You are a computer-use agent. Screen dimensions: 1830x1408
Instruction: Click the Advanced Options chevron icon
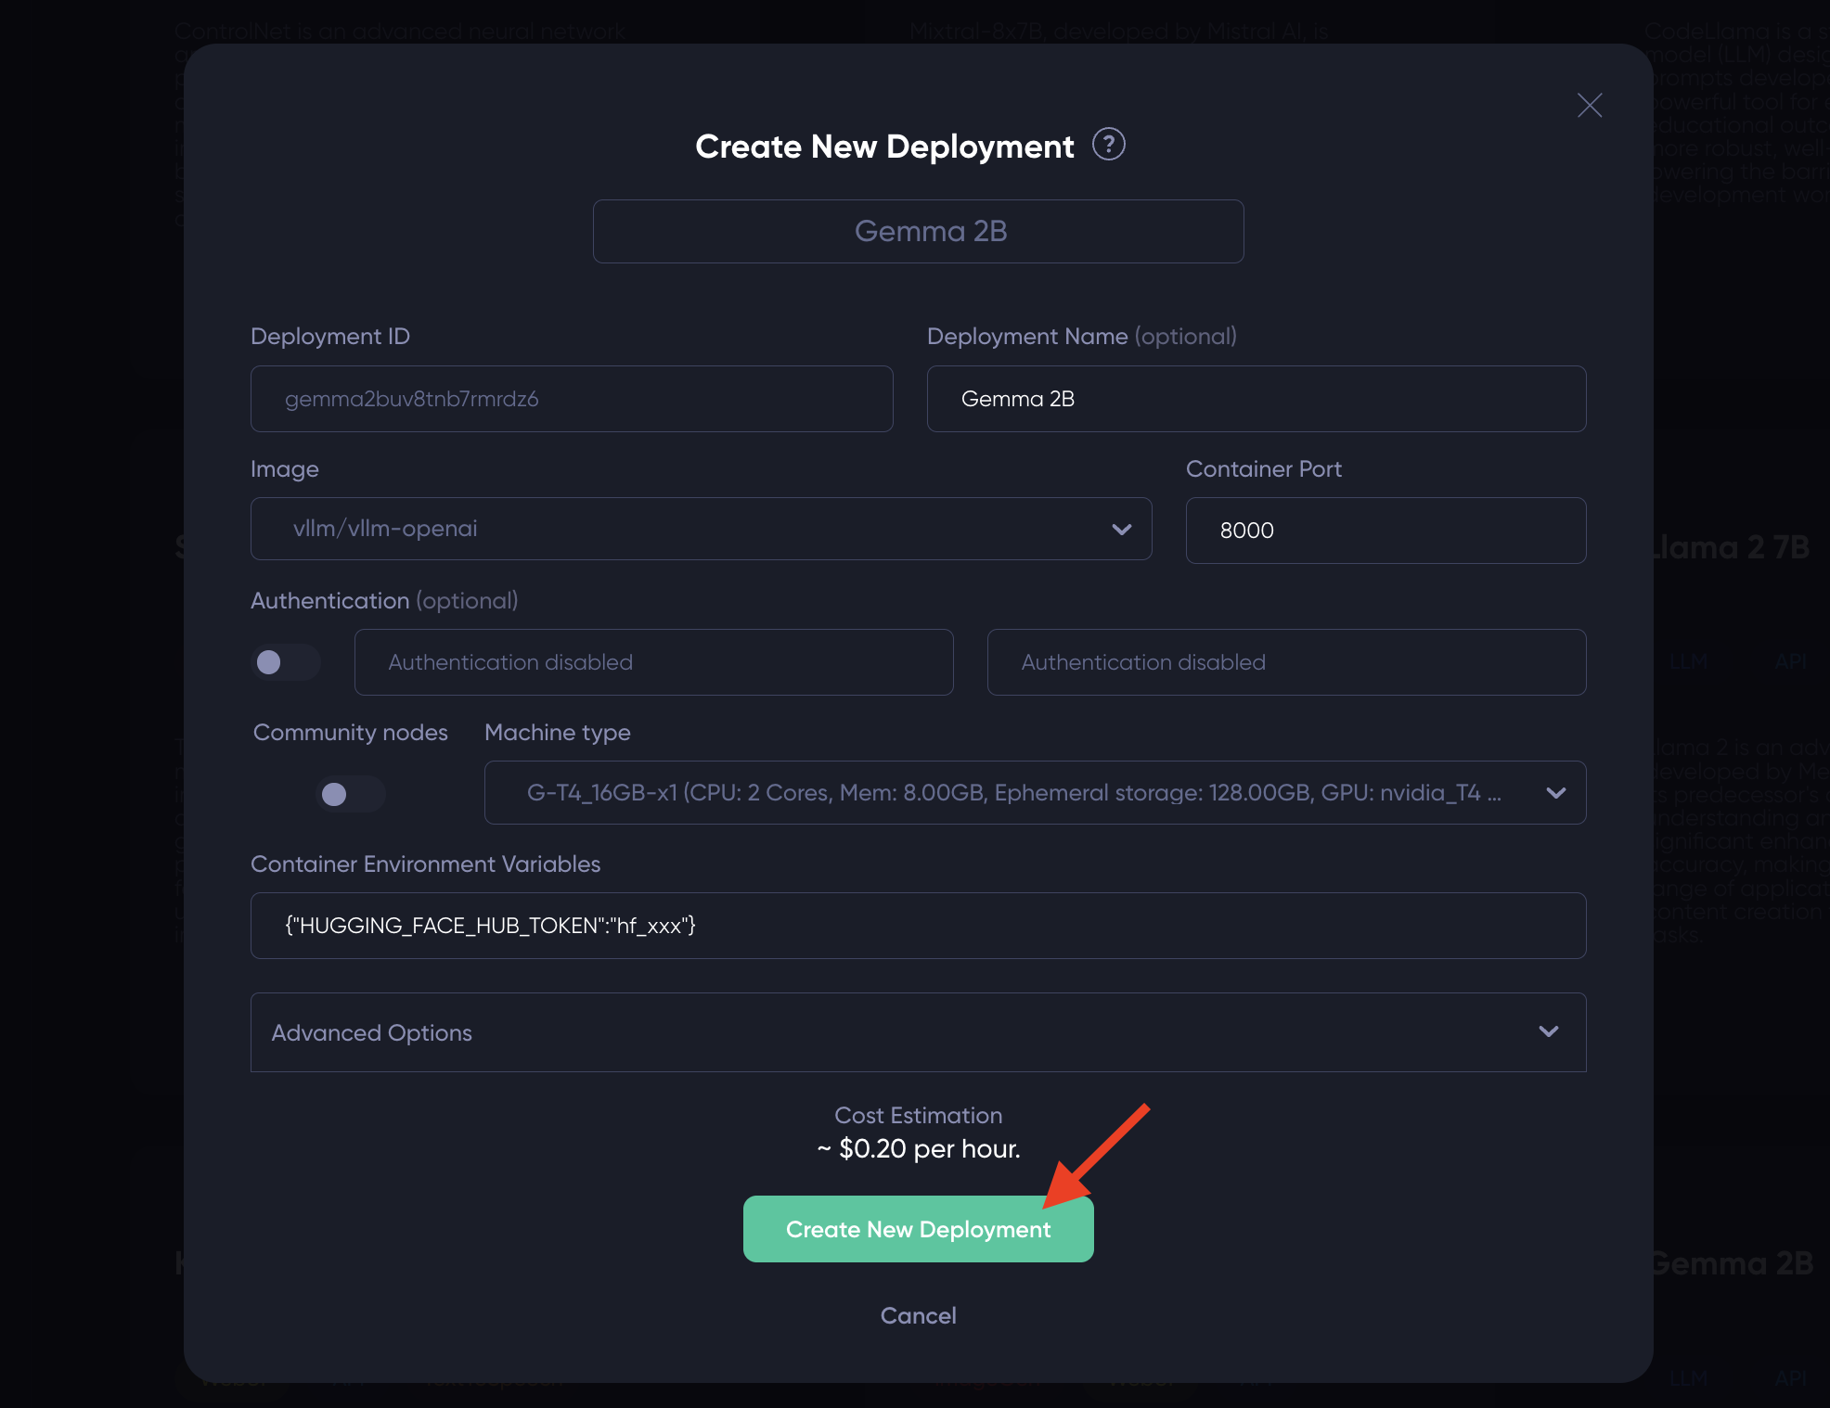click(1548, 1031)
